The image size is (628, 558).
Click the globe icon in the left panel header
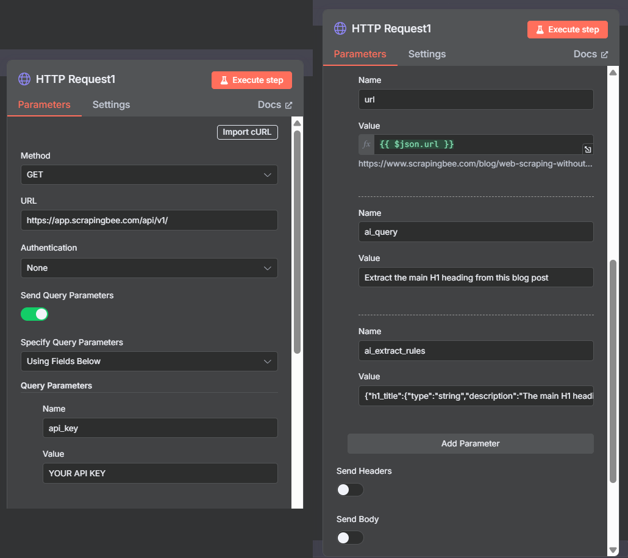(24, 79)
